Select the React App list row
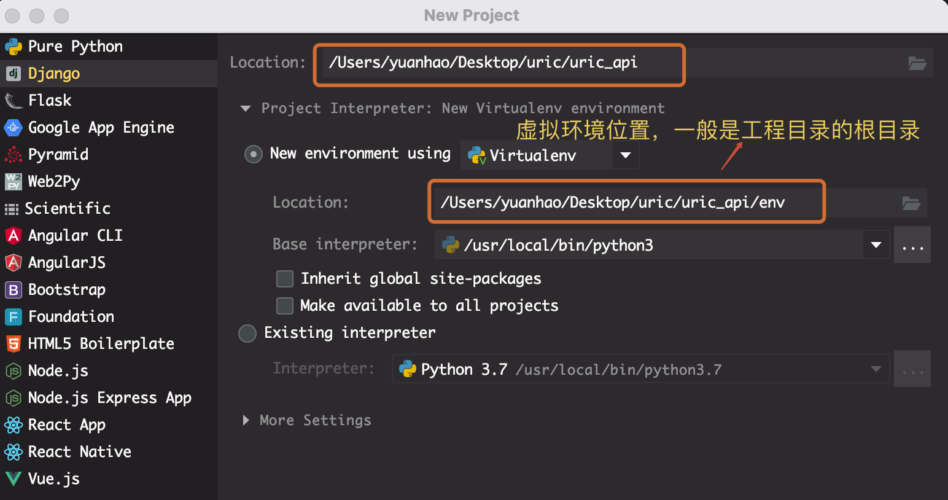Screen dimensions: 948x500 [x=109, y=425]
